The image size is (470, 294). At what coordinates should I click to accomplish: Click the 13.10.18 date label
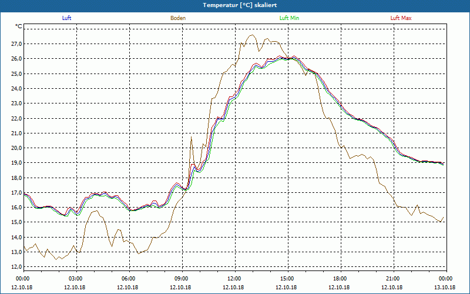(x=445, y=287)
